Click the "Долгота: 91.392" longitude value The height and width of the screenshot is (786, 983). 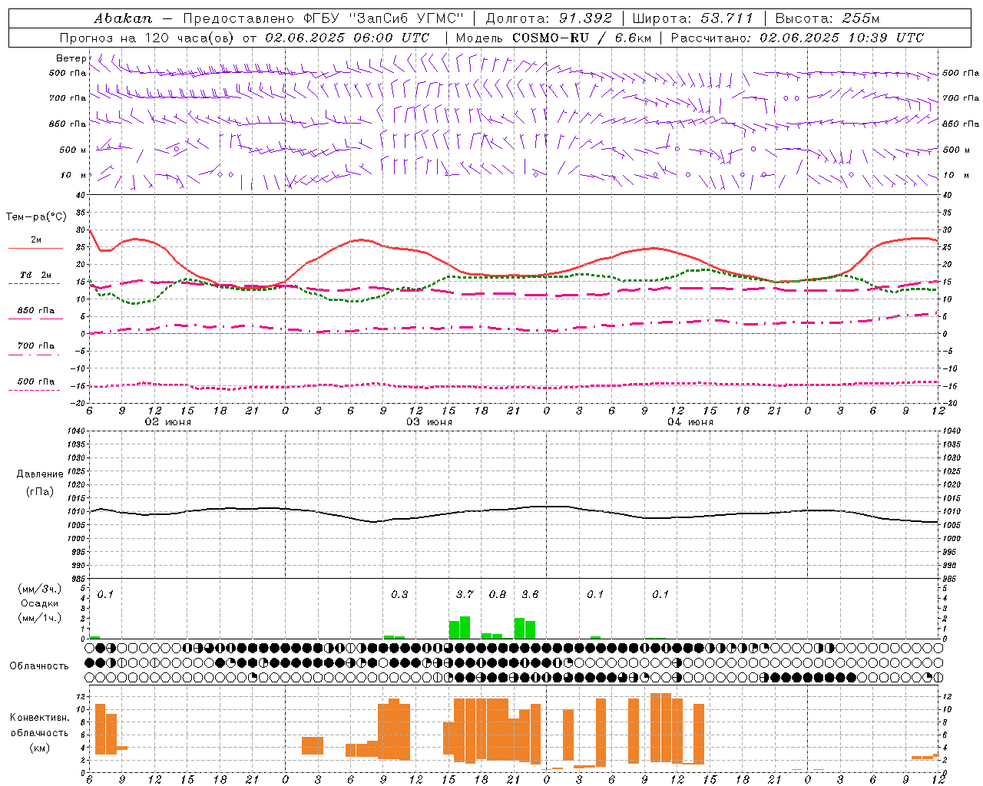click(x=548, y=18)
